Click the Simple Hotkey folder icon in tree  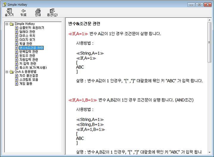click(x=12, y=24)
